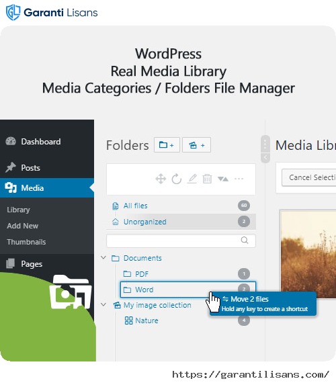Click the Garanti Lisans shield logo
This screenshot has height=387, width=336.
(x=13, y=12)
